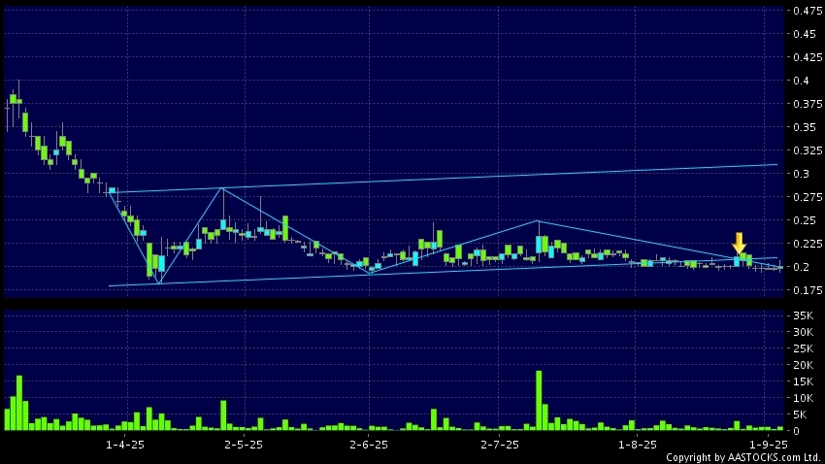Click the 0.4 price axis label
The height and width of the screenshot is (464, 825).
[802, 81]
